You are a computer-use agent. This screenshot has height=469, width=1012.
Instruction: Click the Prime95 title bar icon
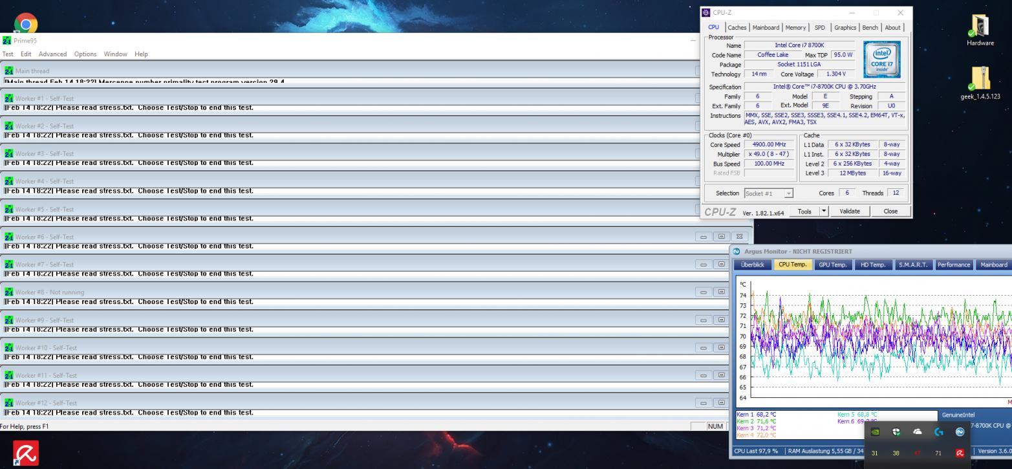click(7, 40)
